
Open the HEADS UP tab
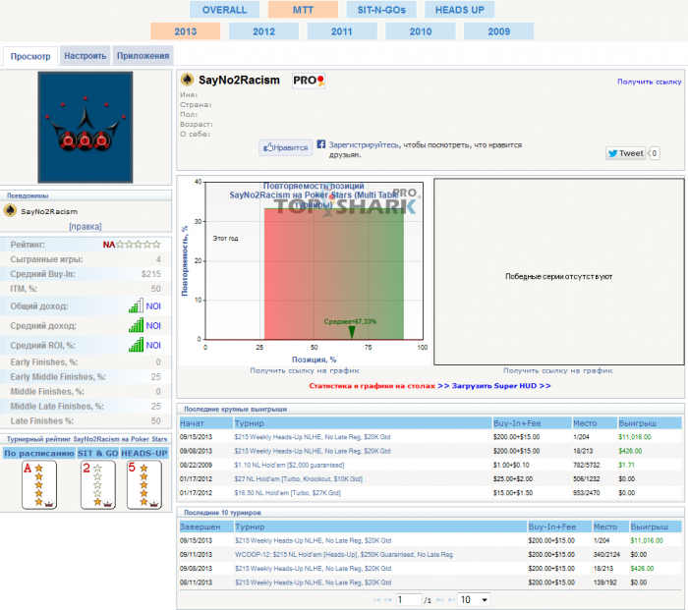click(x=459, y=10)
